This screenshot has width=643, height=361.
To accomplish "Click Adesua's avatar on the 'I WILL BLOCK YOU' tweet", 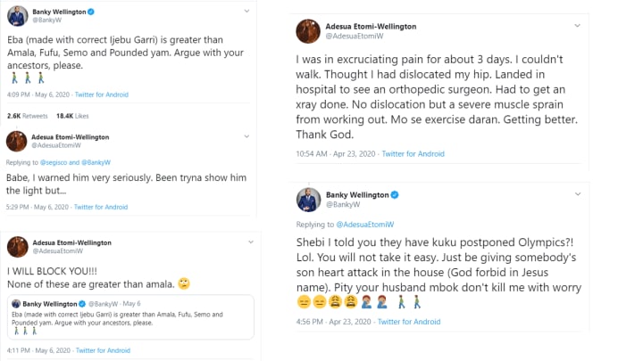I will click(17, 247).
